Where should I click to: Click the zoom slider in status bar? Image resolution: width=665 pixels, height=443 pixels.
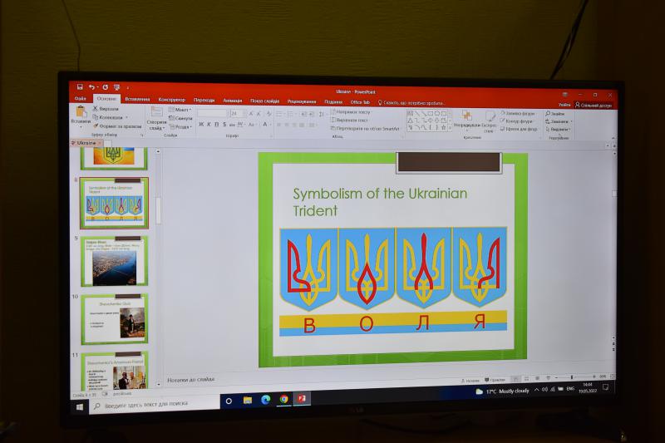[574, 377]
